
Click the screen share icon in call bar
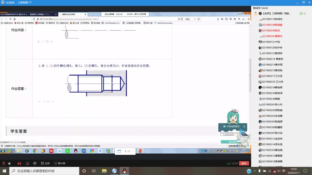(x=27, y=163)
